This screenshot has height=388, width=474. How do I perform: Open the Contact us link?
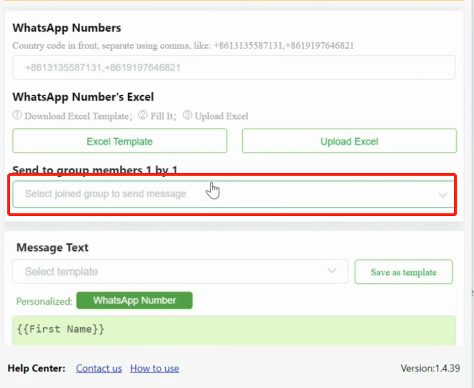click(99, 368)
